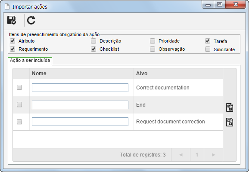Check the Prioridade option
This screenshot has width=249, height=172.
[x=153, y=41]
